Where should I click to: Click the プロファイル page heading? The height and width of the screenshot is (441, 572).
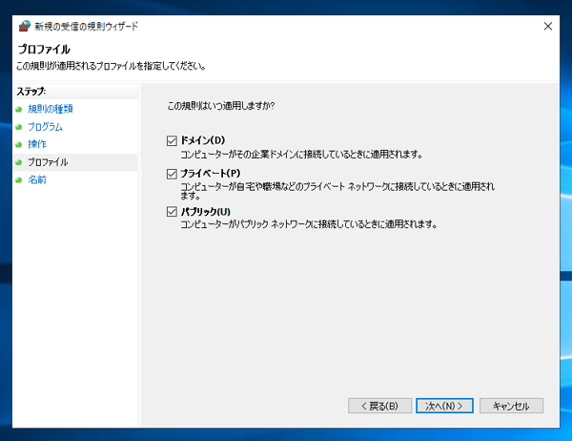tap(44, 49)
